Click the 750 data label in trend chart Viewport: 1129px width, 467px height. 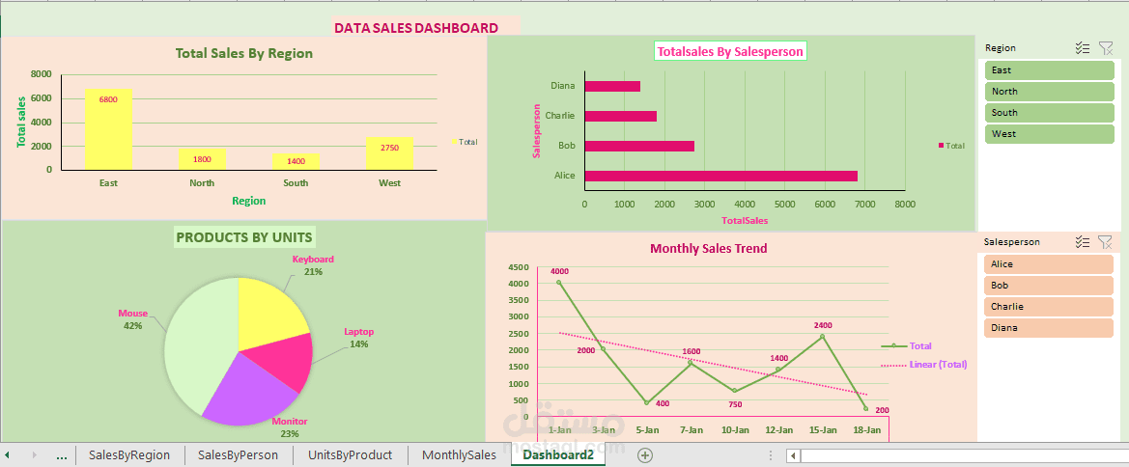pos(735,404)
